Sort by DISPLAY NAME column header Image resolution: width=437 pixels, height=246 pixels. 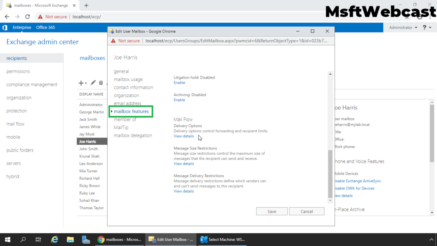pyautogui.click(x=91, y=94)
